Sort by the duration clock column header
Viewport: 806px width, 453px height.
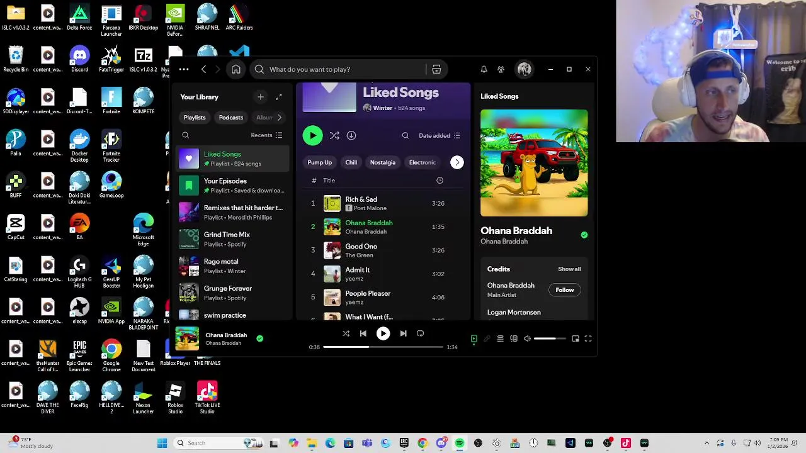pos(440,181)
